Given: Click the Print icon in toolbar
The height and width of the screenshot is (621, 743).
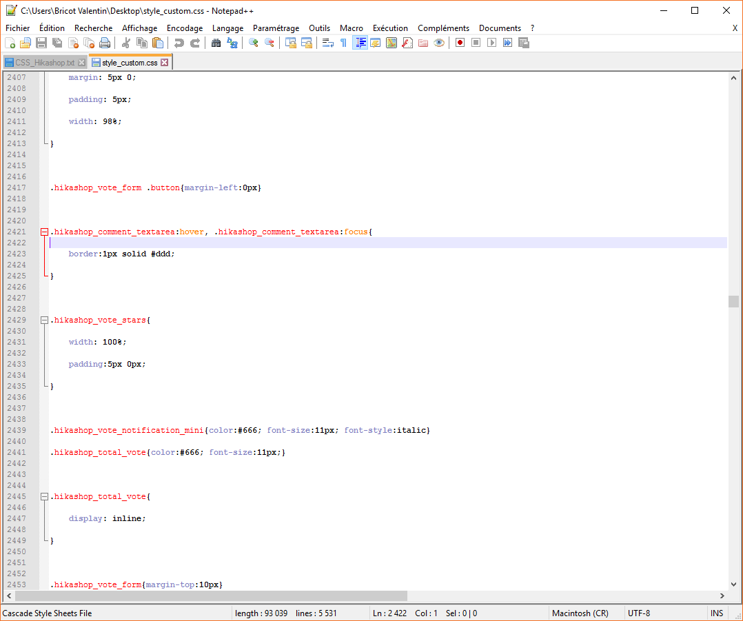Looking at the screenshot, I should pyautogui.click(x=105, y=43).
